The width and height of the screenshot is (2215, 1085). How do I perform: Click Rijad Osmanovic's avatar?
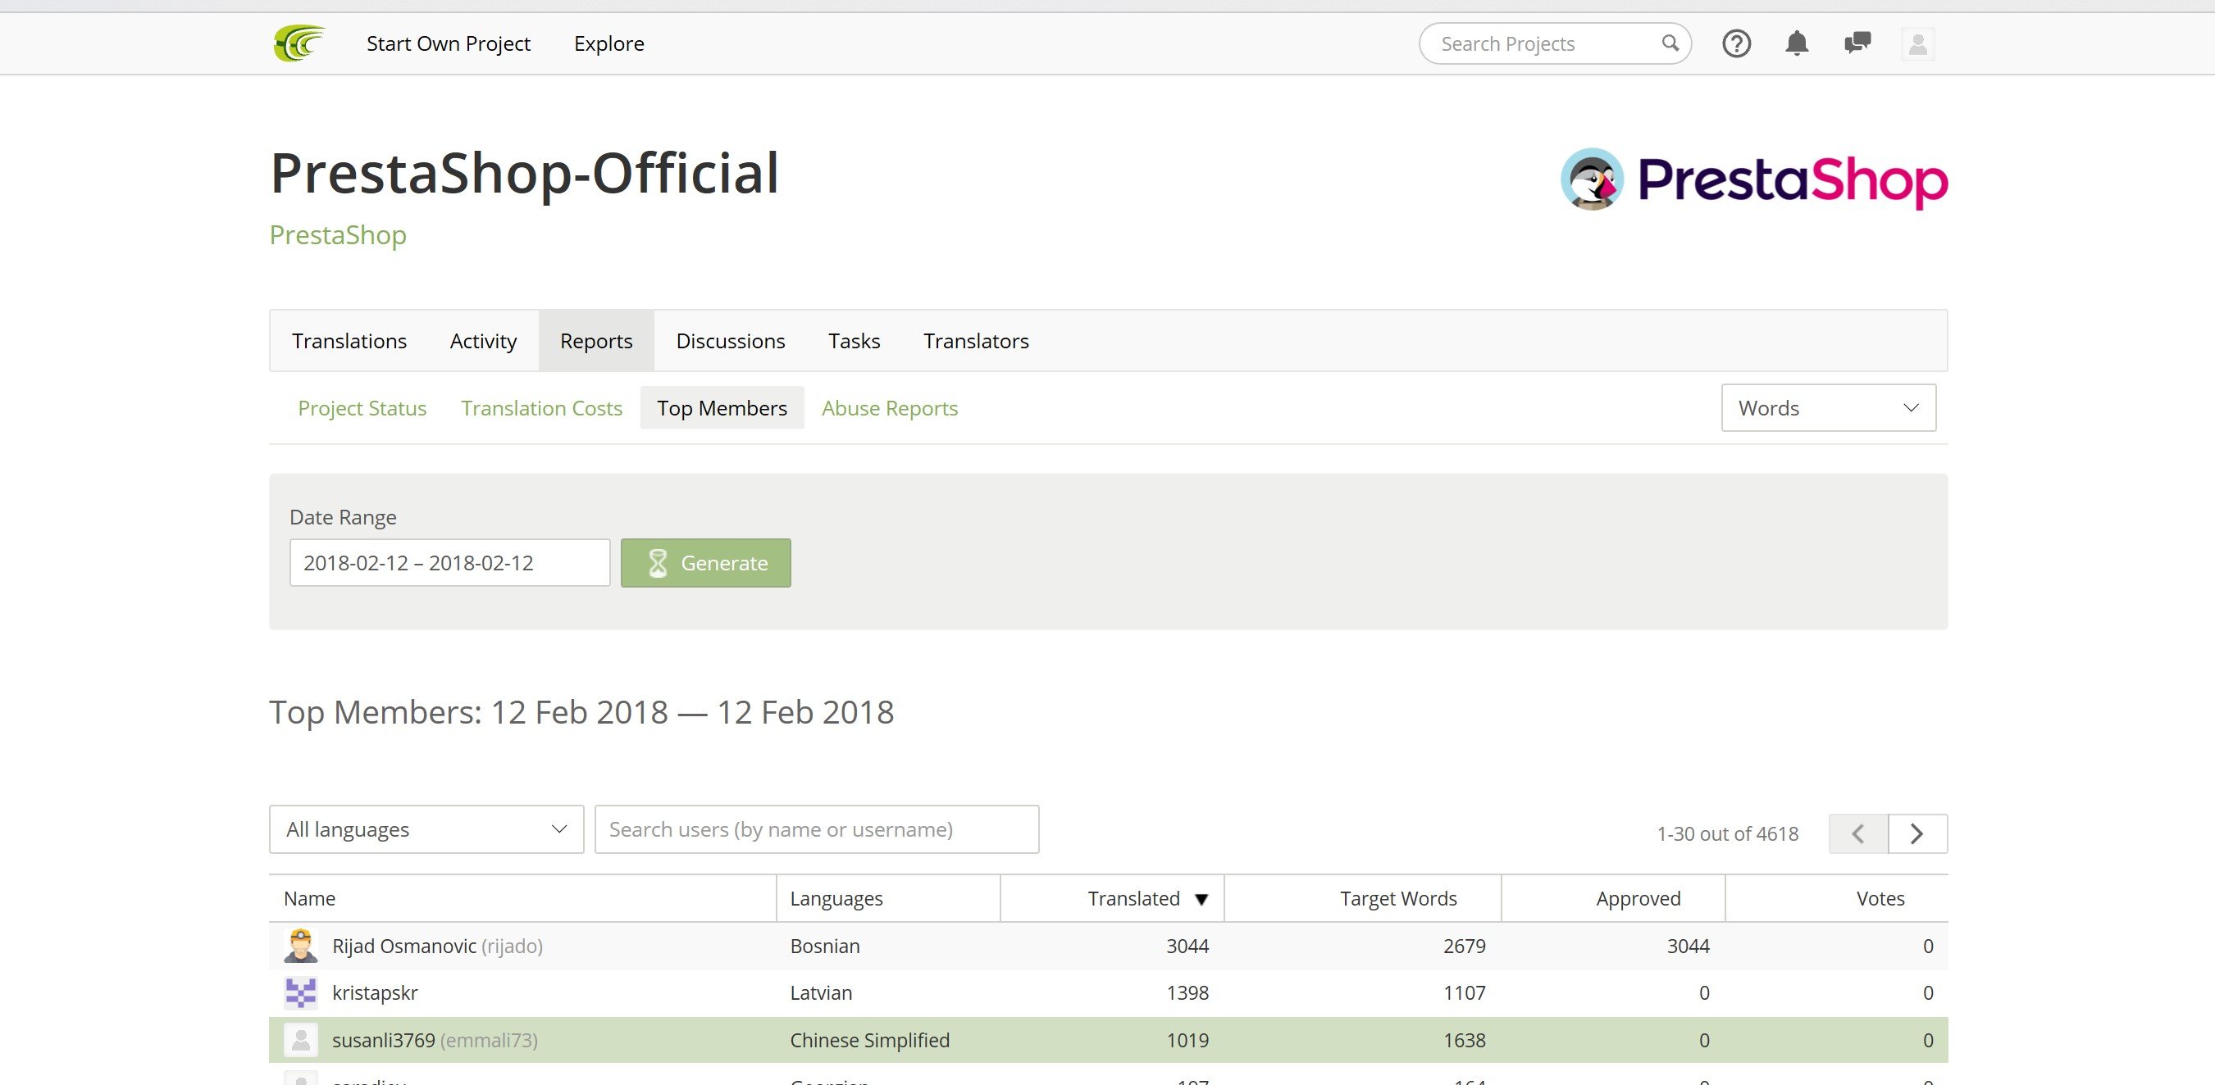click(301, 946)
